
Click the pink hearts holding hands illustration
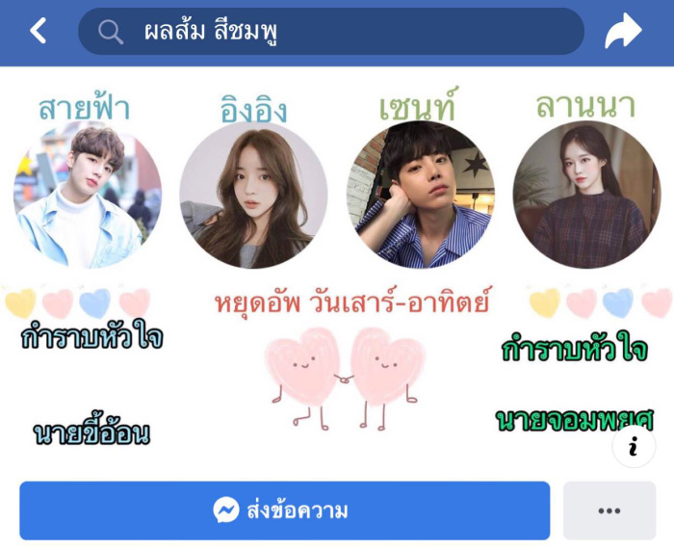click(345, 379)
